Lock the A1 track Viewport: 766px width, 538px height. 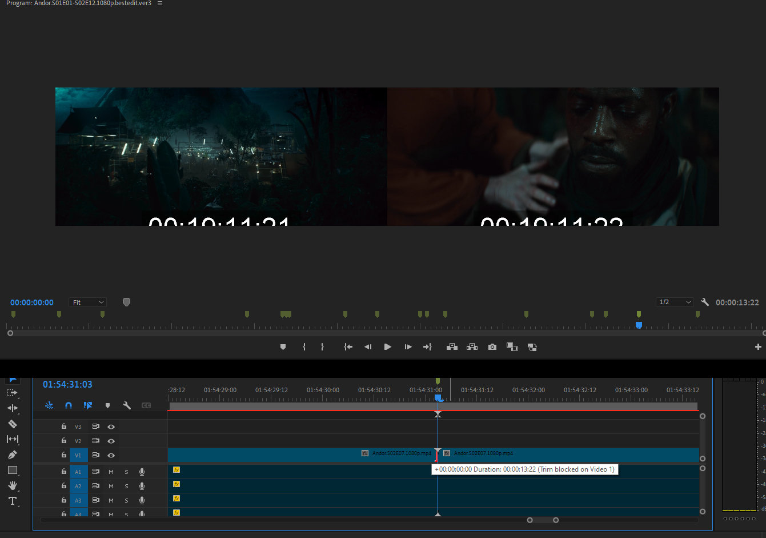tap(64, 472)
